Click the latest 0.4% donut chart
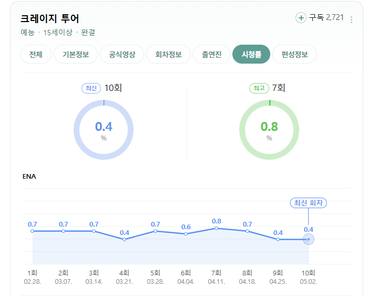Viewport: 367px width, 297px height. (x=104, y=130)
